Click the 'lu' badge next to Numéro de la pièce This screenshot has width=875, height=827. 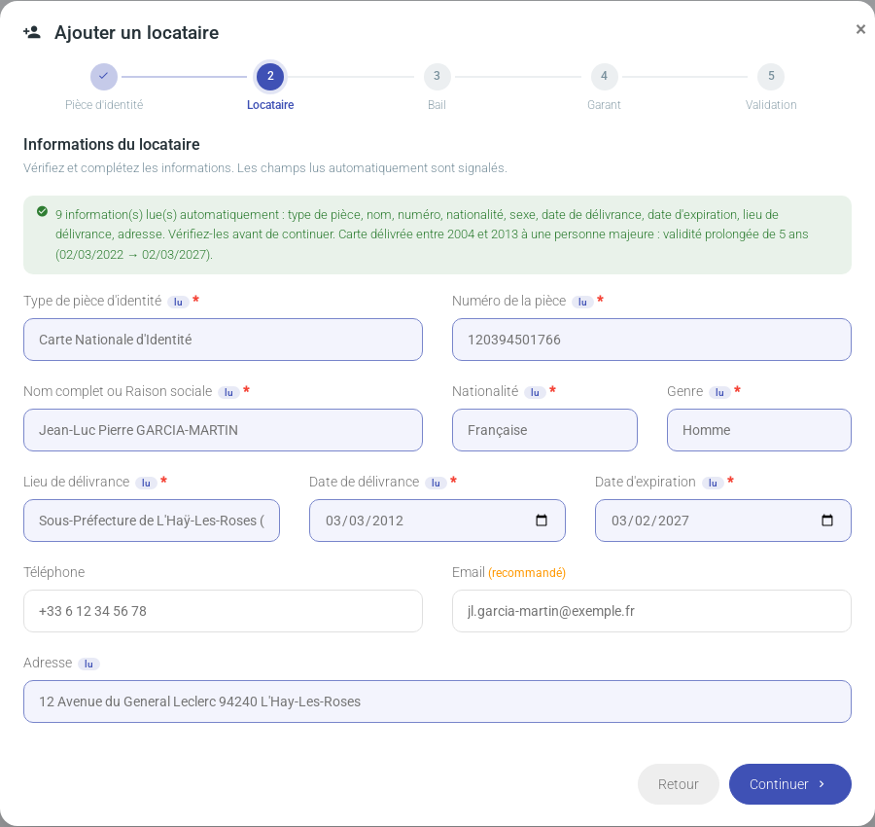[x=582, y=302]
